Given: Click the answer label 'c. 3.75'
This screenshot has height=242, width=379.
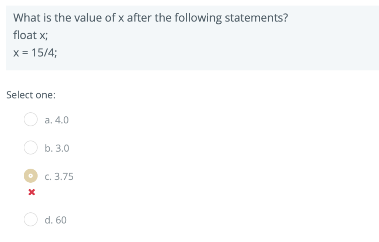Looking at the screenshot, I should 59,176.
